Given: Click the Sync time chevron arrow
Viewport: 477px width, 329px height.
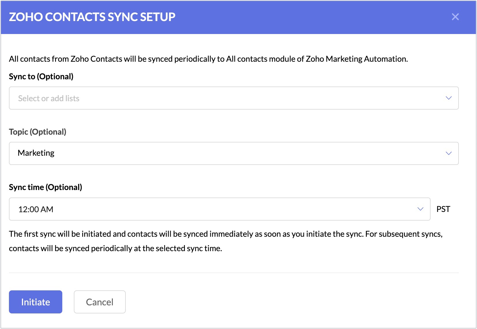Looking at the screenshot, I should click(x=420, y=209).
